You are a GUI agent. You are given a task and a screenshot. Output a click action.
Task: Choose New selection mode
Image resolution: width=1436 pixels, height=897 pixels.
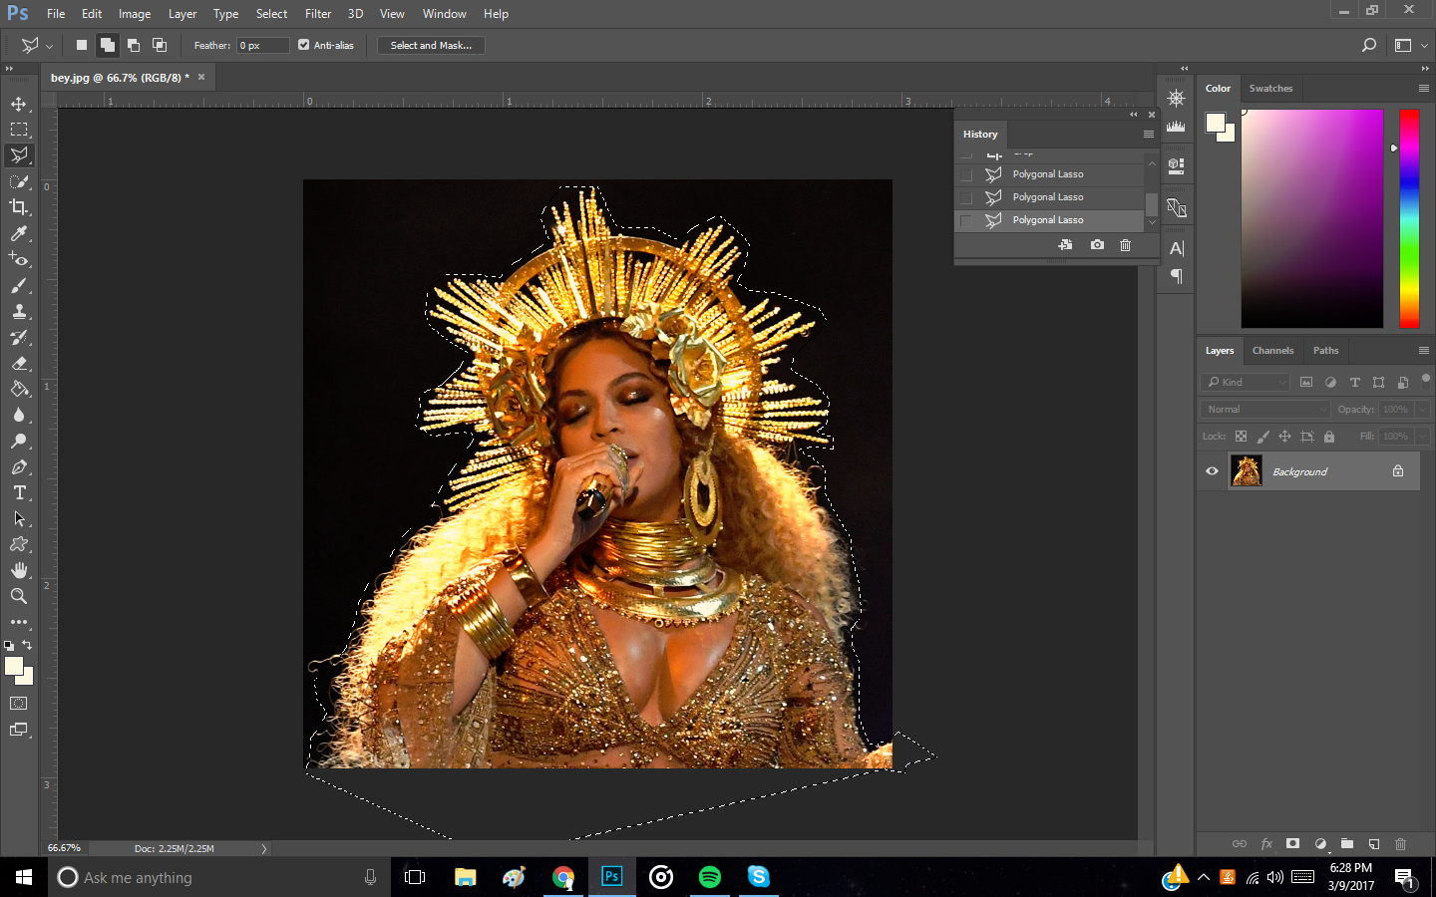[x=82, y=45]
